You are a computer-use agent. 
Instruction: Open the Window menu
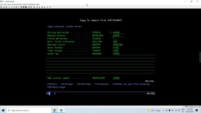[32, 4]
